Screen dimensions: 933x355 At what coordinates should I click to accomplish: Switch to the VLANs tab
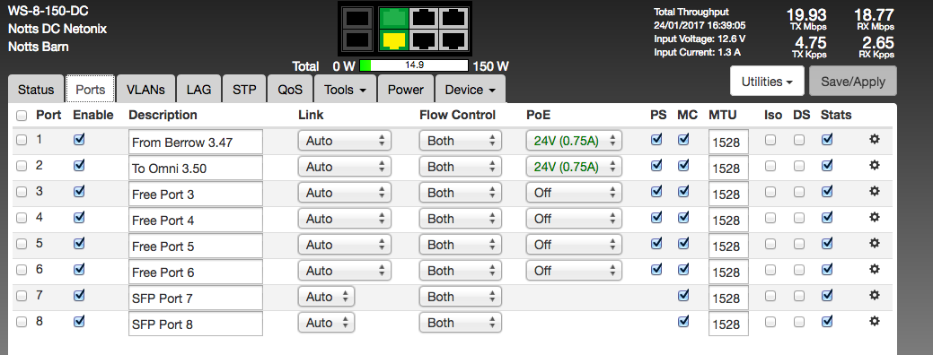click(x=145, y=90)
